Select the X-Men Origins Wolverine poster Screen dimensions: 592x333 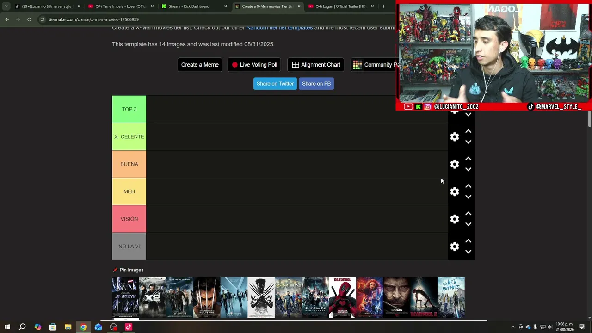click(207, 297)
